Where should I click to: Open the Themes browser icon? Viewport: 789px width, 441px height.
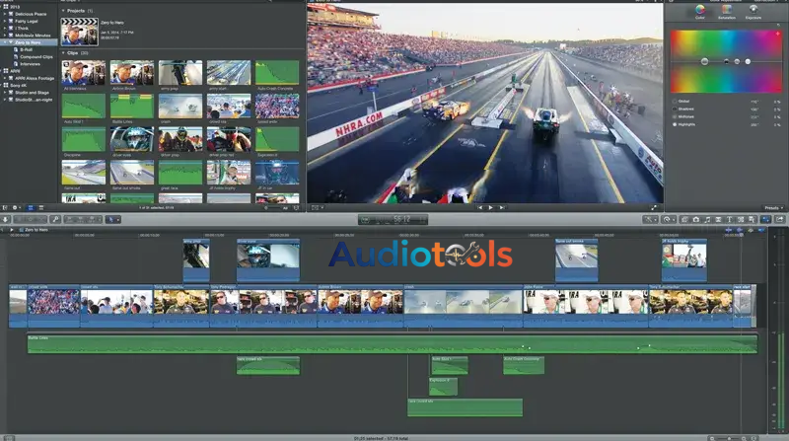coord(752,219)
